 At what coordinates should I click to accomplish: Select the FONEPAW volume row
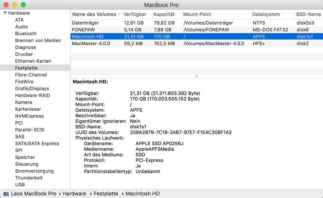(x=197, y=30)
